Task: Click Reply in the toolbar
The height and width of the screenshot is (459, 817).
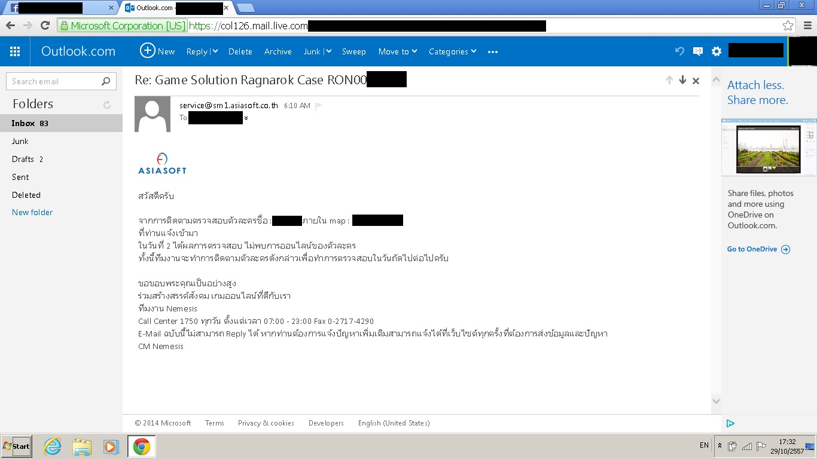Action: pyautogui.click(x=197, y=51)
